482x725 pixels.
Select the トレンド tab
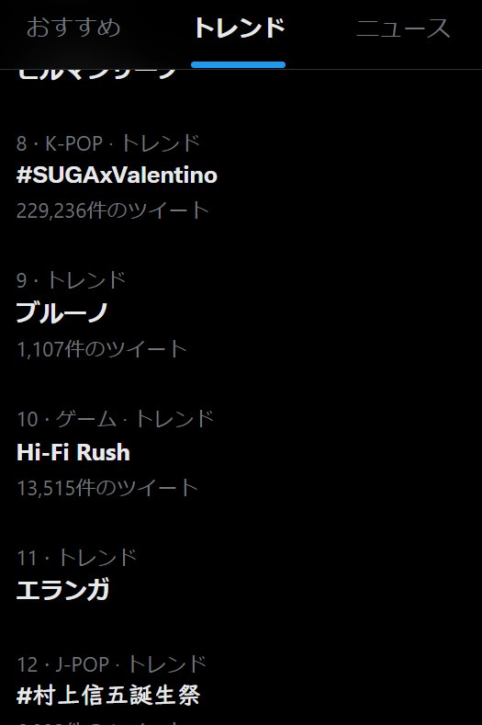pyautogui.click(x=239, y=28)
